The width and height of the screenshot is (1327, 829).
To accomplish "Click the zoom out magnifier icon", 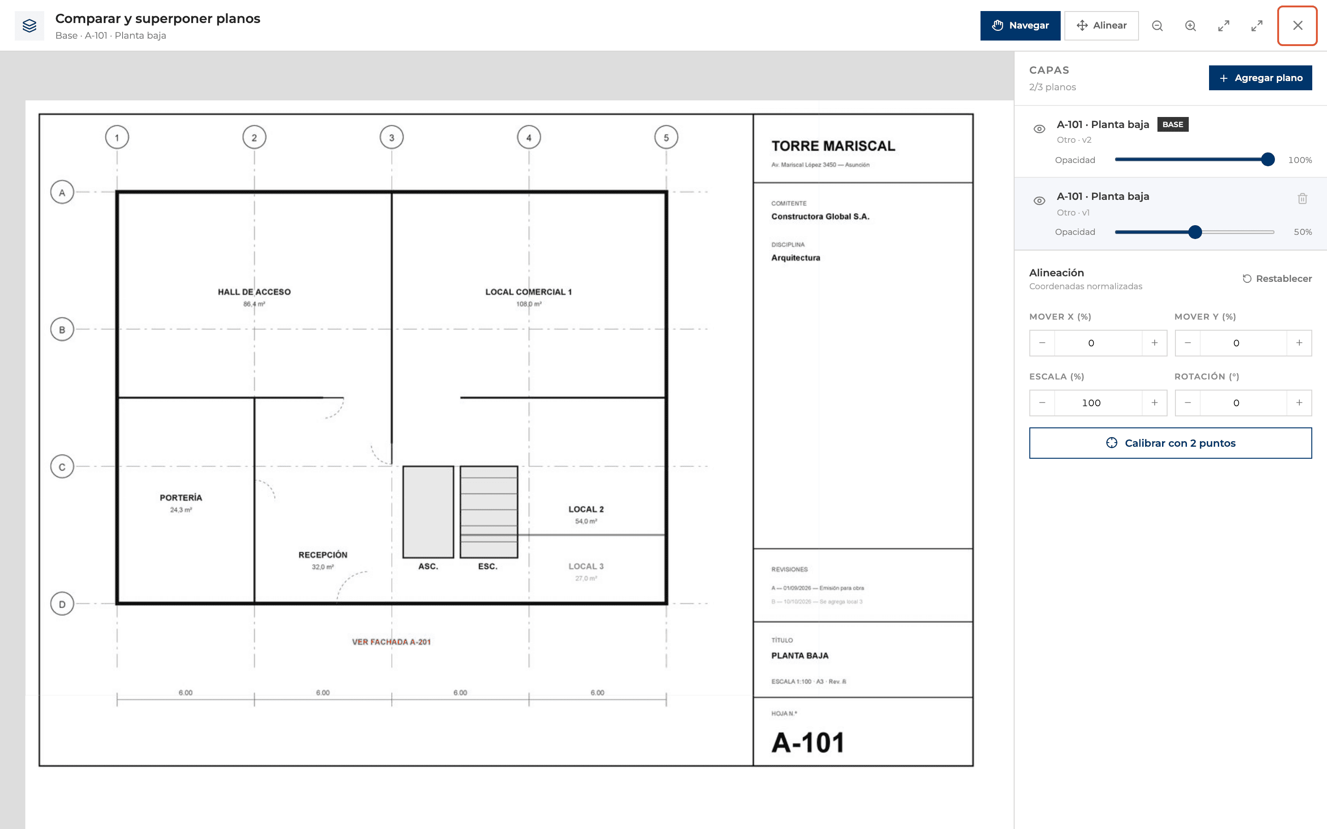I will 1157,26.
